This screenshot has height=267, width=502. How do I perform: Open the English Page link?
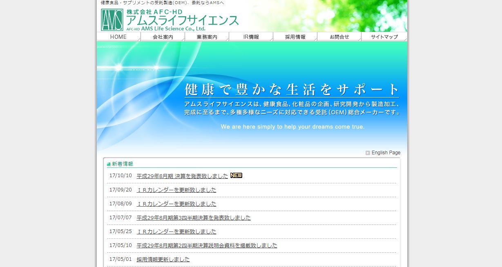pyautogui.click(x=386, y=153)
